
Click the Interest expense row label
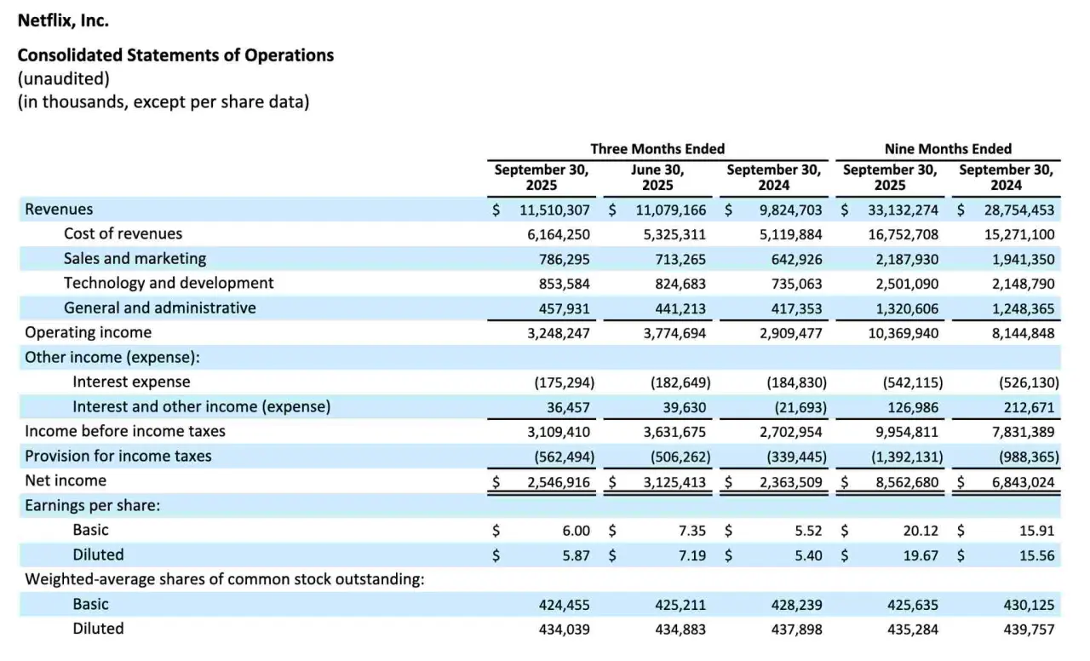tap(131, 382)
